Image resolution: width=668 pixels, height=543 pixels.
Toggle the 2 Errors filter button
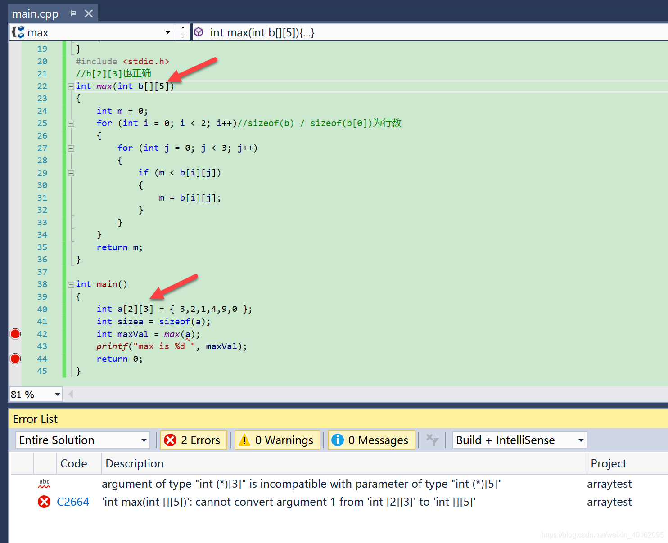(194, 440)
